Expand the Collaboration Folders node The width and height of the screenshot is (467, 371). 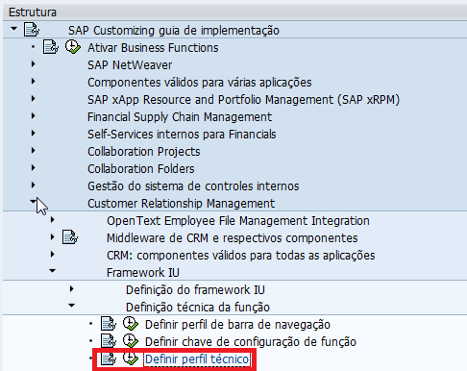tap(33, 168)
